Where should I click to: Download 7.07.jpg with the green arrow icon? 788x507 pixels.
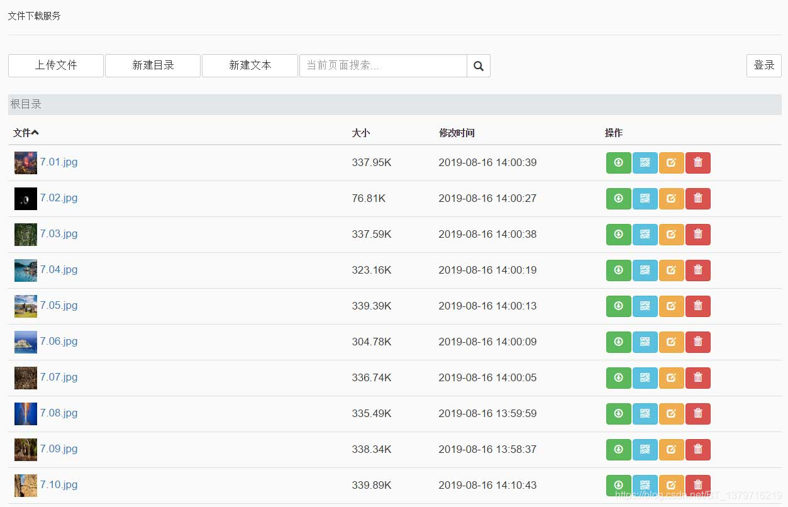pos(618,377)
